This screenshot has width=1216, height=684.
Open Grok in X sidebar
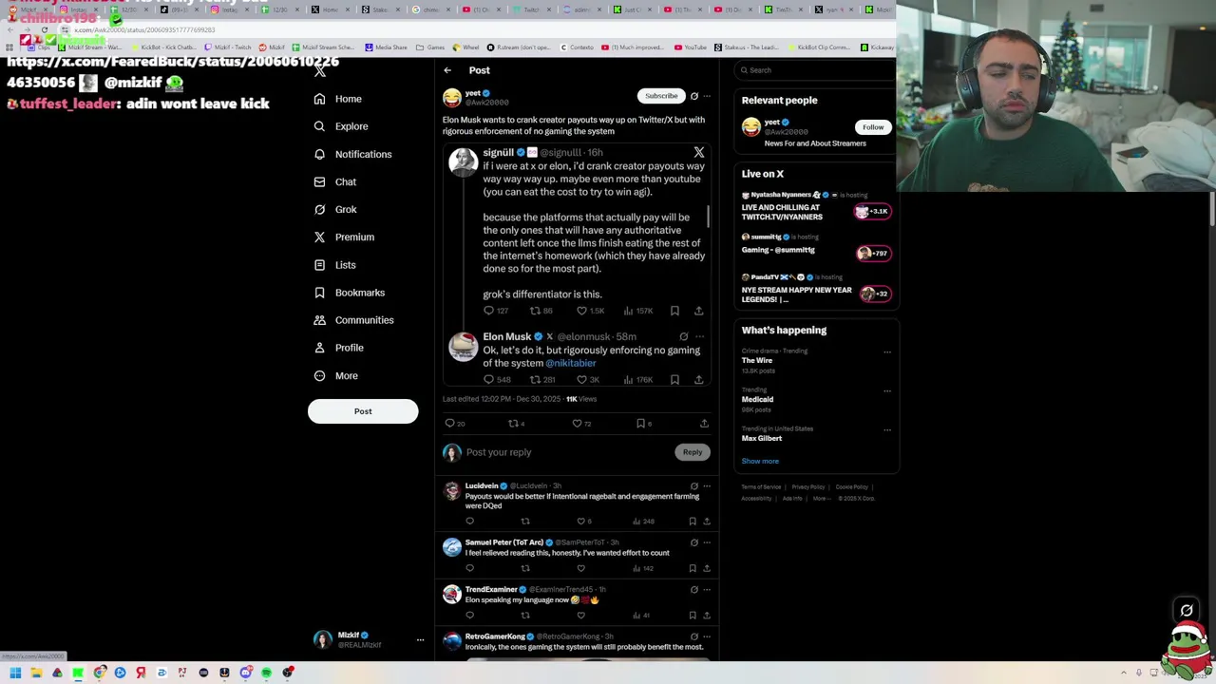(334, 209)
